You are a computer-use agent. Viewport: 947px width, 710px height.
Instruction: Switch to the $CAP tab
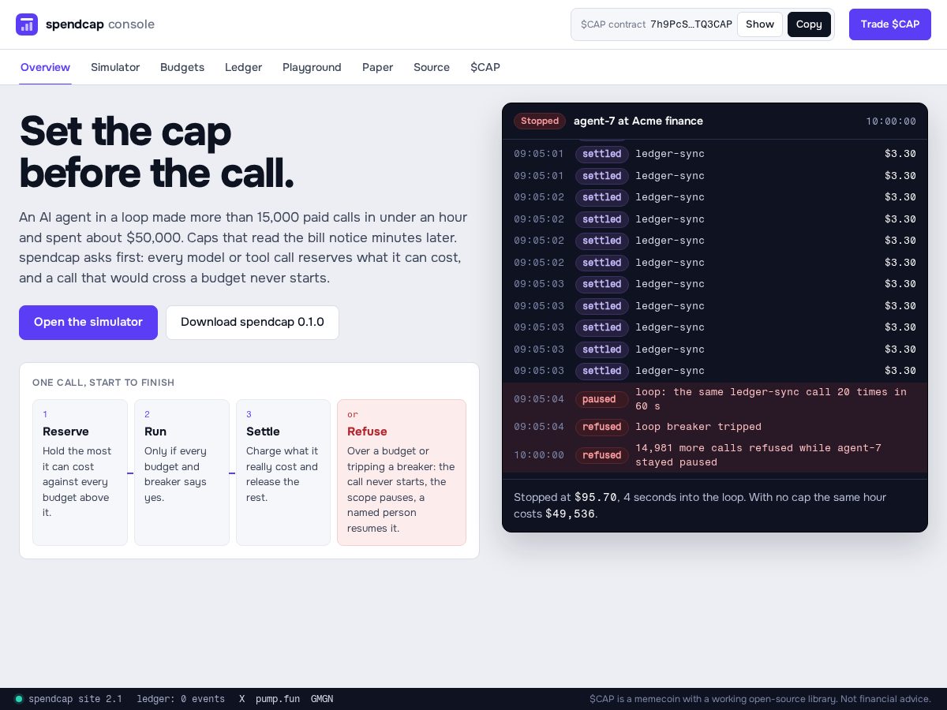(485, 67)
